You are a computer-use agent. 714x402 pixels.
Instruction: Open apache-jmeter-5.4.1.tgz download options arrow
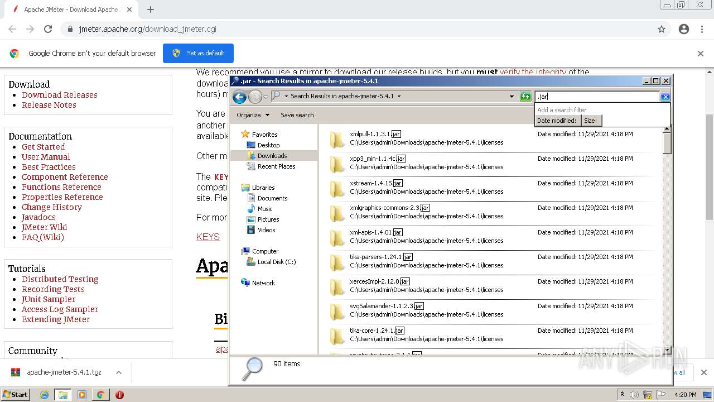119,372
